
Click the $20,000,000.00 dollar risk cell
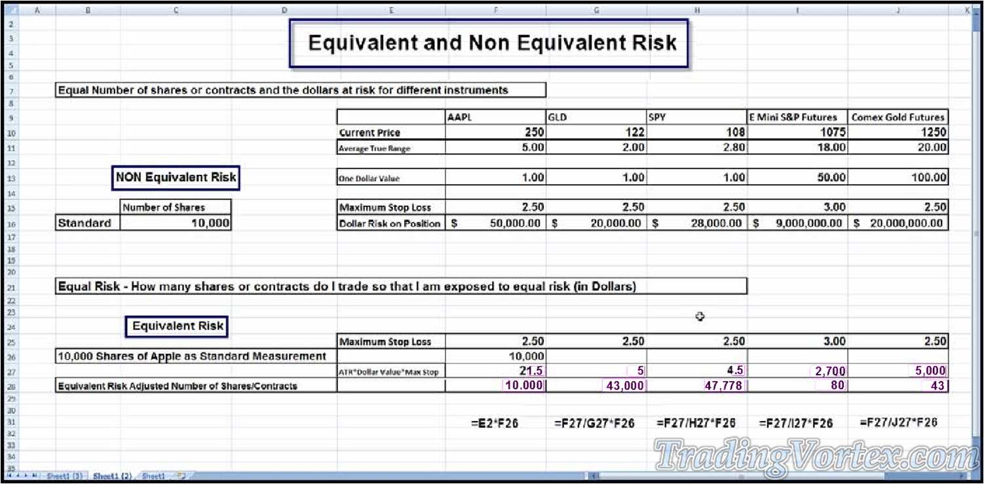pyautogui.click(x=898, y=223)
